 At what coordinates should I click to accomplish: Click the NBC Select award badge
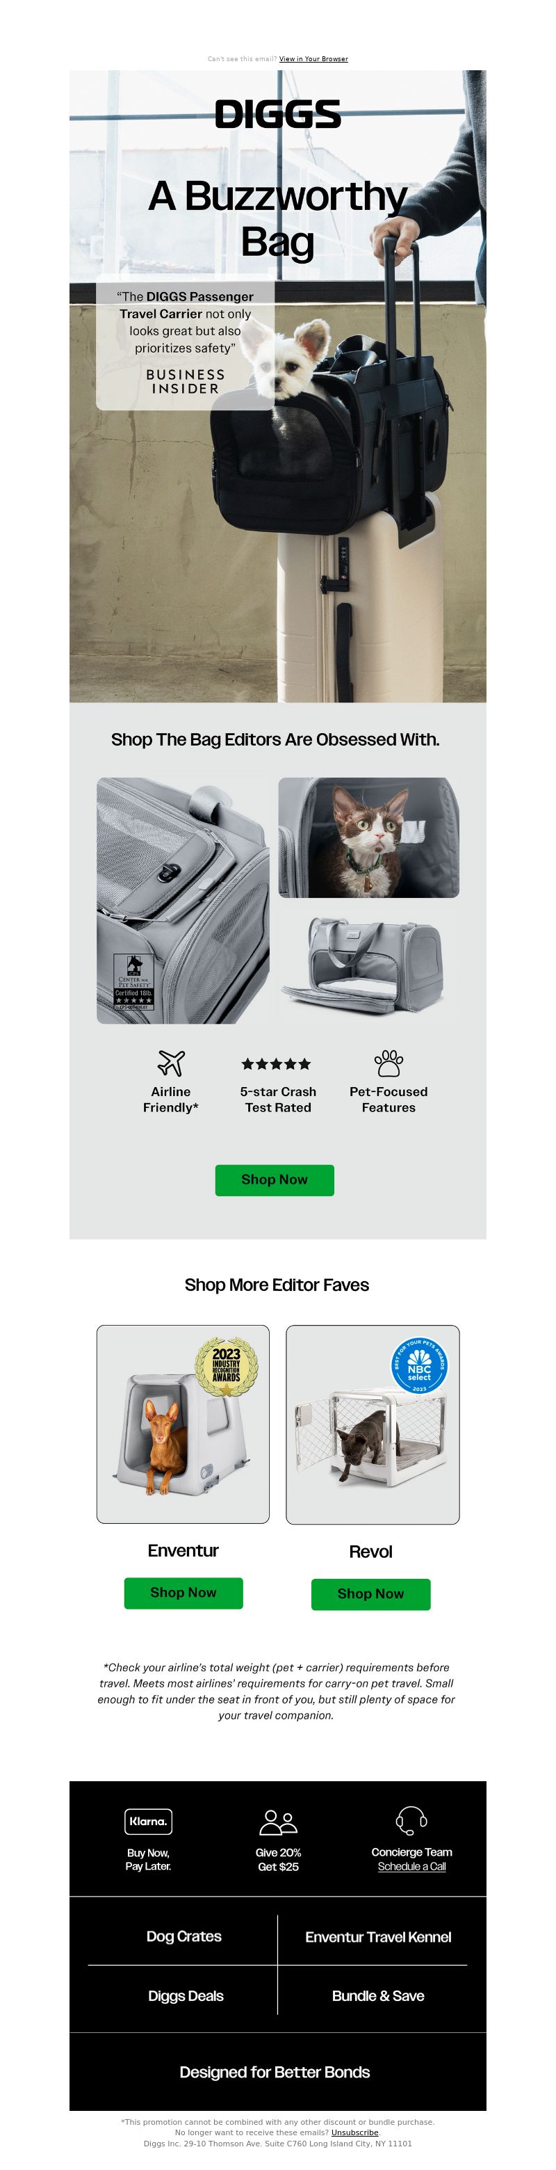[x=419, y=1365]
